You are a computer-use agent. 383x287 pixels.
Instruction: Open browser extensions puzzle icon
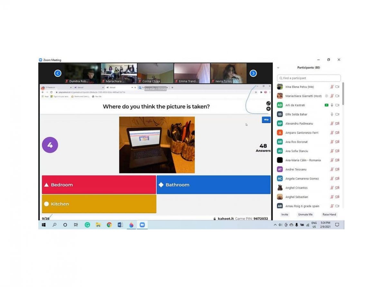[x=261, y=92]
